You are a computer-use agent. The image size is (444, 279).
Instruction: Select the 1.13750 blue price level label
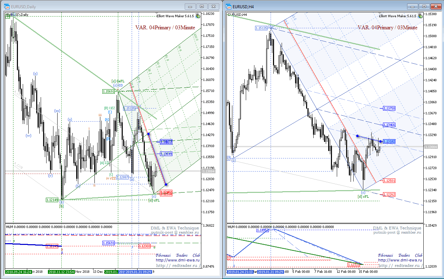click(x=389, y=108)
